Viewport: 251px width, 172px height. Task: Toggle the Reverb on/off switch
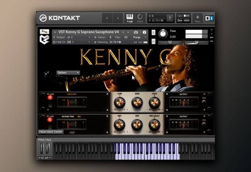[50, 120]
